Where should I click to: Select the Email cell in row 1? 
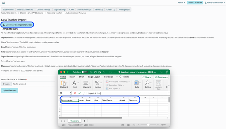(90, 100)
